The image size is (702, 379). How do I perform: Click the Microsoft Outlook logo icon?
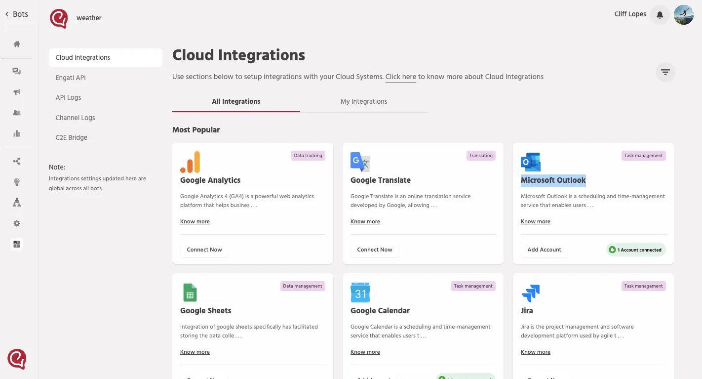(531, 162)
